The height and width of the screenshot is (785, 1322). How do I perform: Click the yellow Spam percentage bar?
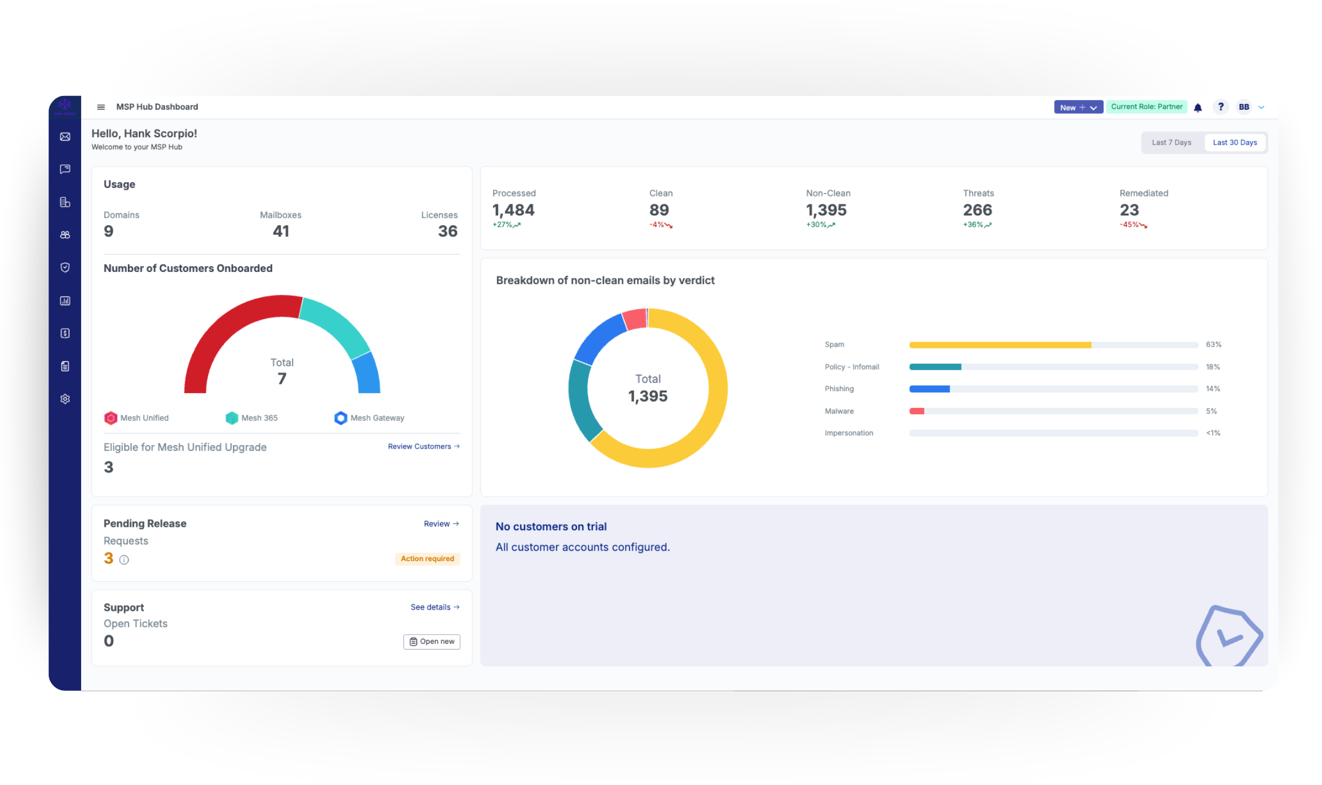1000,345
